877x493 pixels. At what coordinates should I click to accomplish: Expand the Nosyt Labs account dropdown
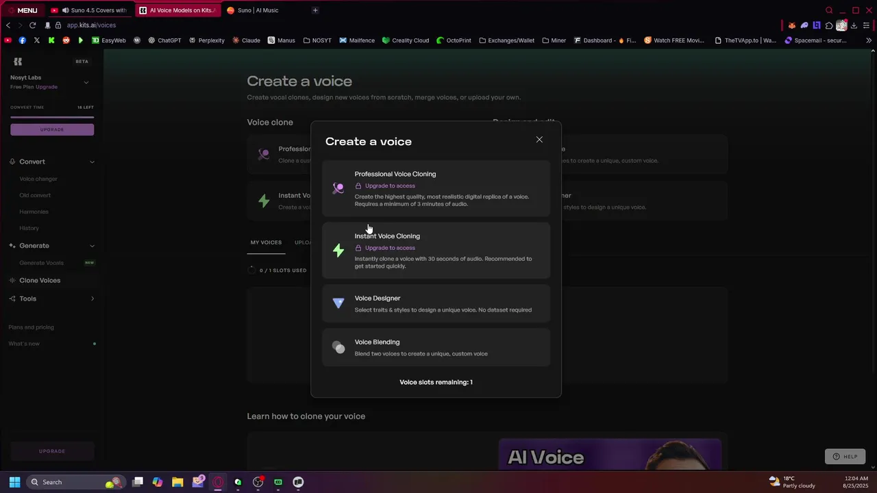pos(86,82)
